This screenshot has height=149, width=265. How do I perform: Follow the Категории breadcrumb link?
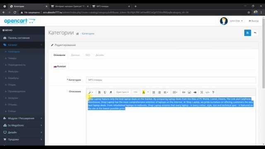click(88, 34)
